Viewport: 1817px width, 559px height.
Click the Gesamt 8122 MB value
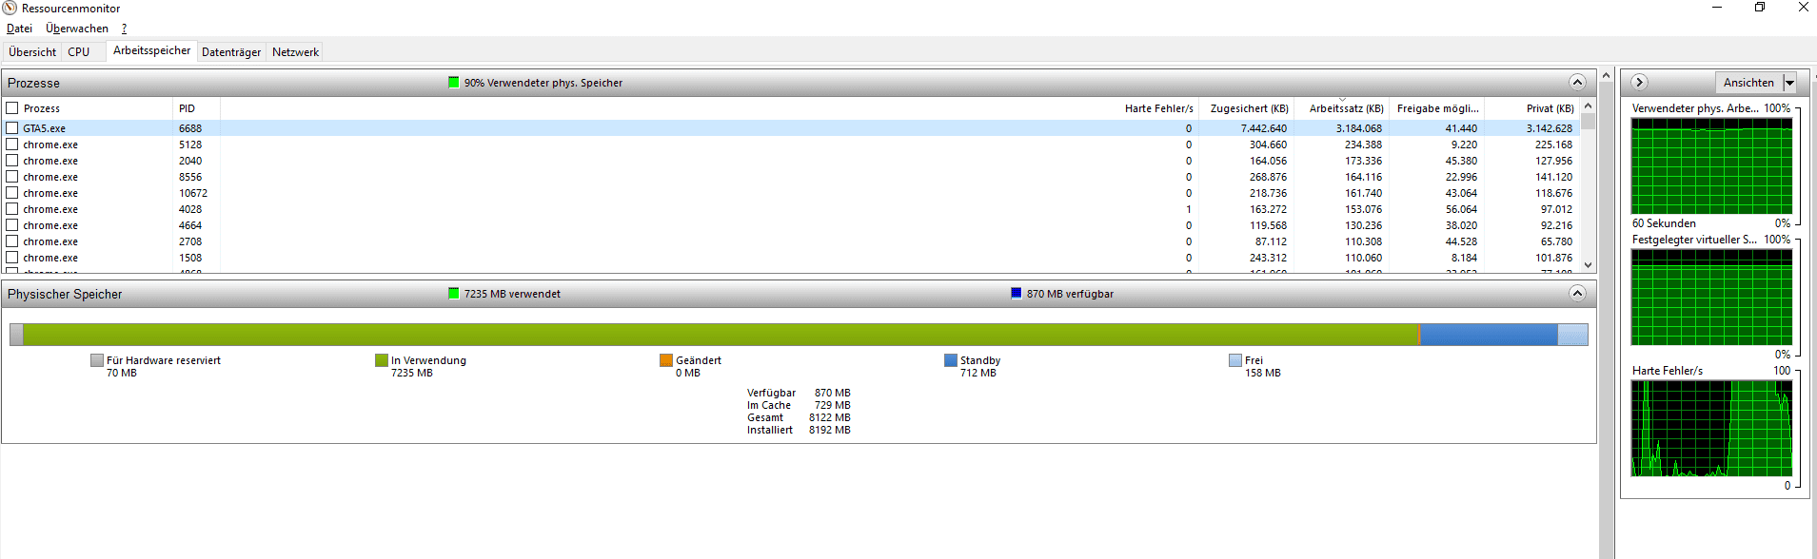click(x=829, y=417)
